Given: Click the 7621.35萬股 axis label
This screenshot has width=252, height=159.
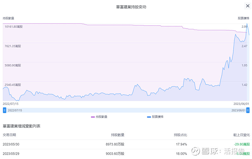Looking at the screenshot, I should tap(13, 46).
